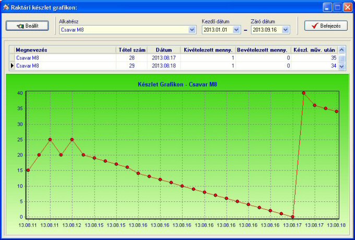The height and width of the screenshot is (240, 355).
Task: Click the Tétel szám column header
Action: pyautogui.click(x=132, y=50)
